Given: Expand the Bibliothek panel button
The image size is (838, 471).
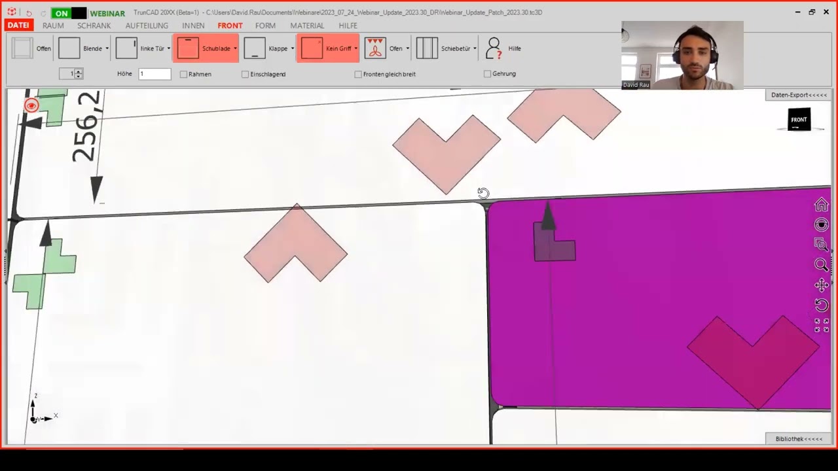Looking at the screenshot, I should click(799, 439).
